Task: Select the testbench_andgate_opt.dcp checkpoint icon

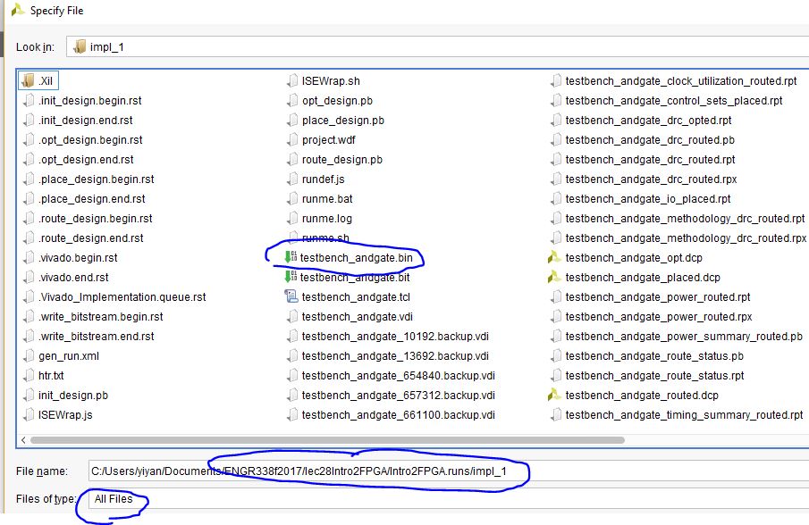Action: (554, 258)
